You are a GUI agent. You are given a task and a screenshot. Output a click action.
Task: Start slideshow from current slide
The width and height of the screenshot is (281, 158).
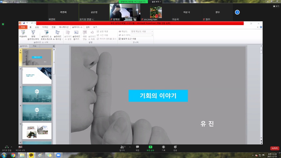coord(33,35)
